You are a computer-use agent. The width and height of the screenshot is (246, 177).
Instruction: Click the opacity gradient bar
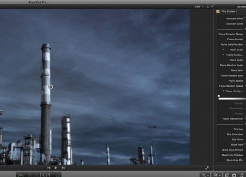click(x=232, y=99)
